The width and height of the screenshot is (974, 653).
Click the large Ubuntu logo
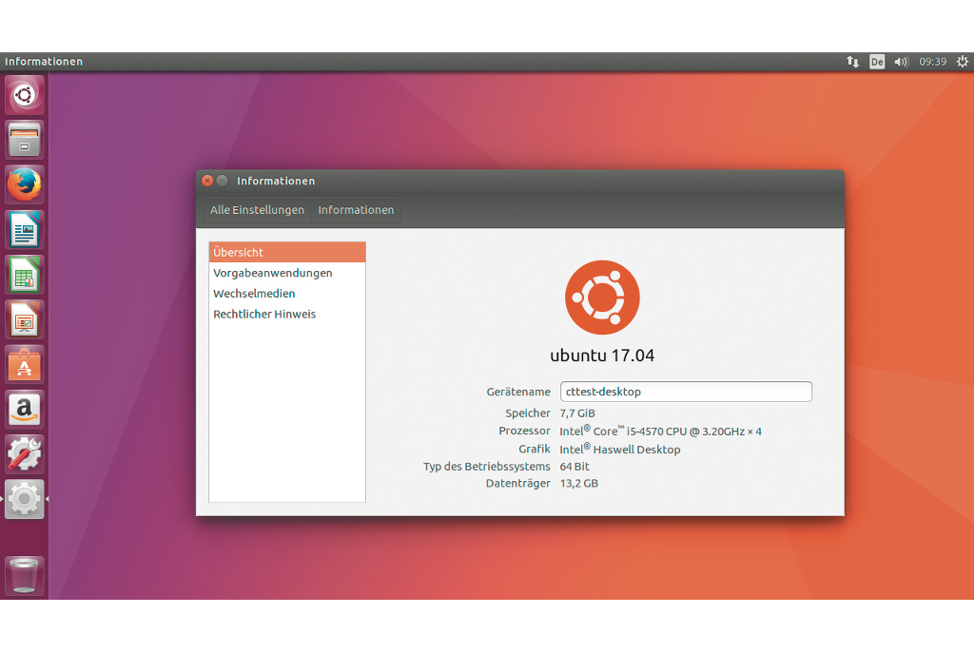[x=602, y=298]
